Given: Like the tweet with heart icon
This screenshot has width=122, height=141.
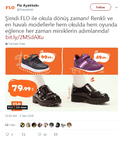Looking at the screenshot, I should point(40,134).
